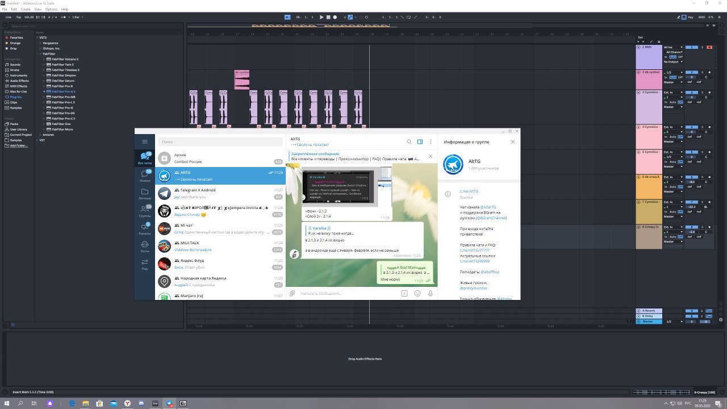
Task: Dismiss the pinned message bar in AltTG
Action: tap(430, 156)
